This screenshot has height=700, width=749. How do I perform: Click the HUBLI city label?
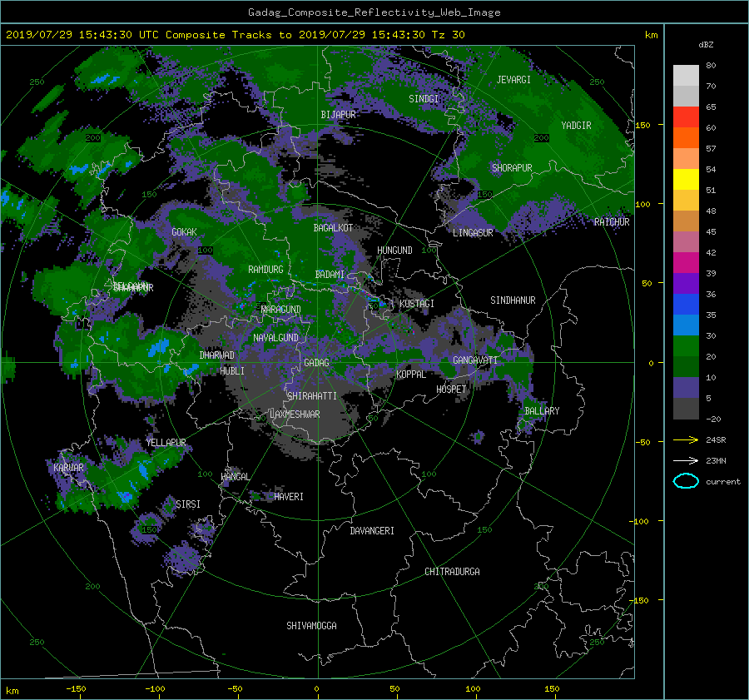(x=232, y=371)
